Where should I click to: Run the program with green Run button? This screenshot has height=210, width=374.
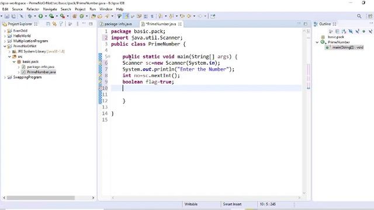pos(40,16)
